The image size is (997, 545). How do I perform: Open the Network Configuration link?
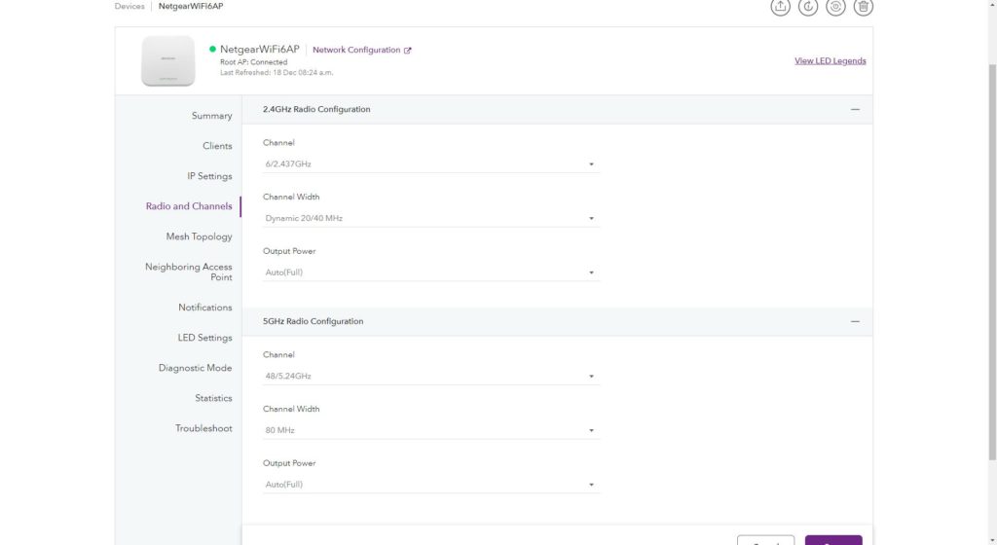pos(355,51)
